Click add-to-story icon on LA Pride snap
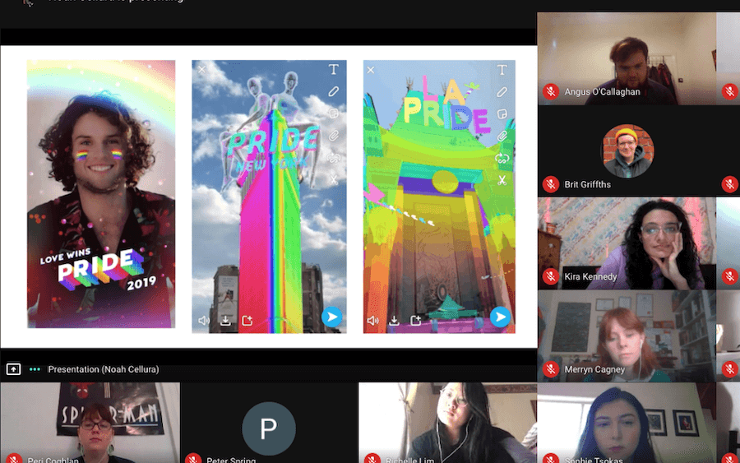740x463 pixels. 416,321
